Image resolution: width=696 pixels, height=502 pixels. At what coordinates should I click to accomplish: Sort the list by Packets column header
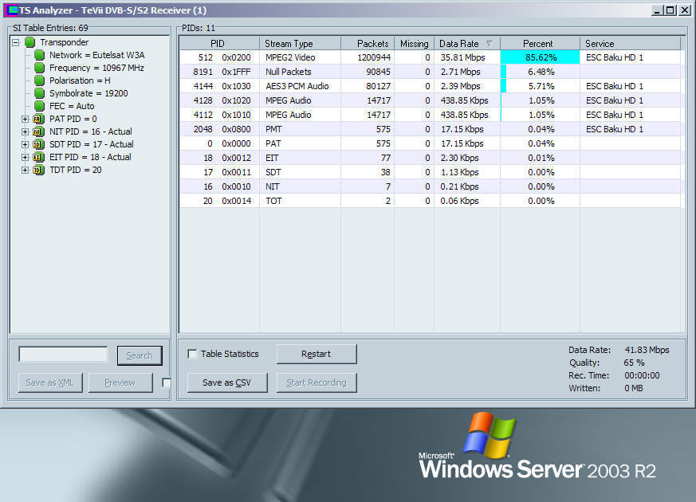(368, 44)
